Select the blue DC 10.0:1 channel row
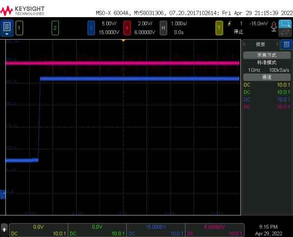The image size is (293, 237). coord(267,100)
